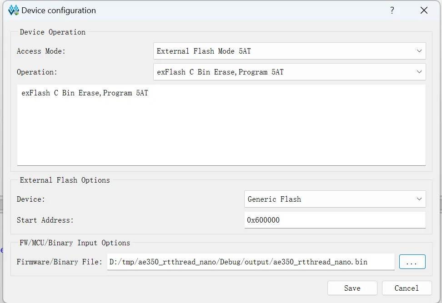
Task: Browse for firmware file with the ... button
Action: coord(412,262)
